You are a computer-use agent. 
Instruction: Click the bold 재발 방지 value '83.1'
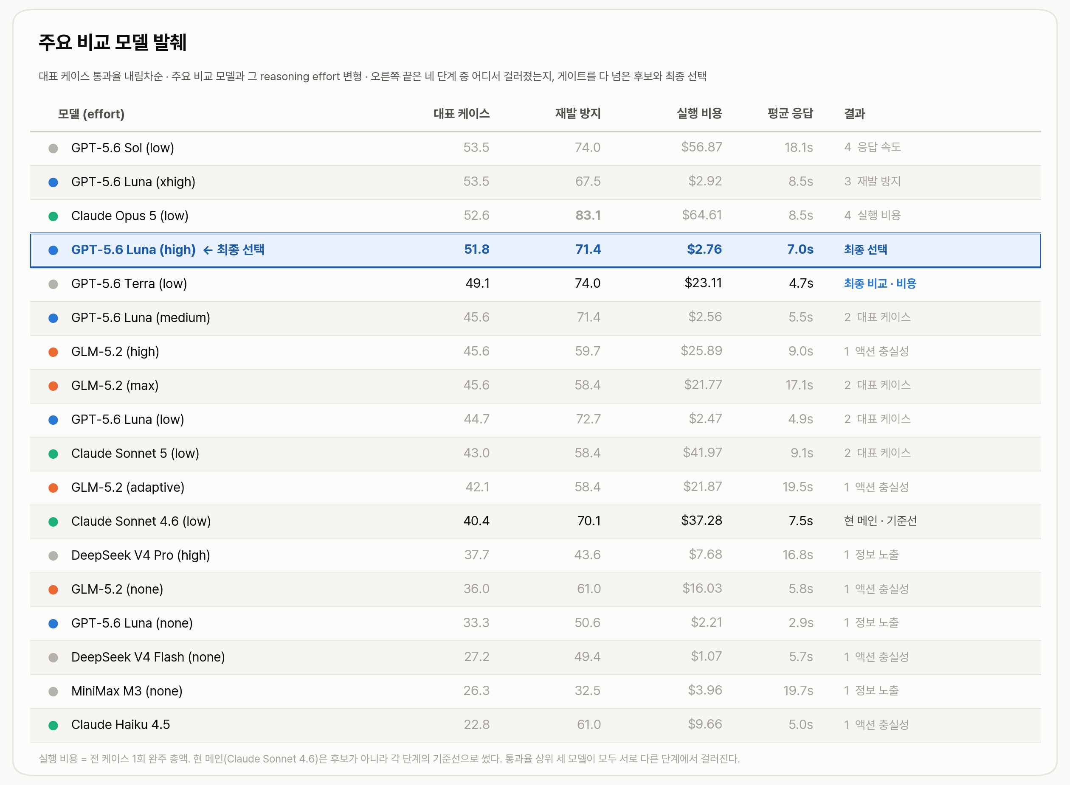point(588,215)
